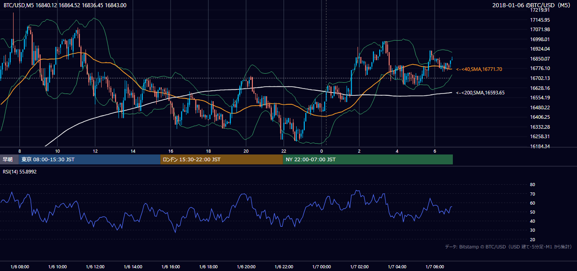Click the 1/6 20:00 time axis label
Screen dimensions: 577x271
click(x=246, y=266)
